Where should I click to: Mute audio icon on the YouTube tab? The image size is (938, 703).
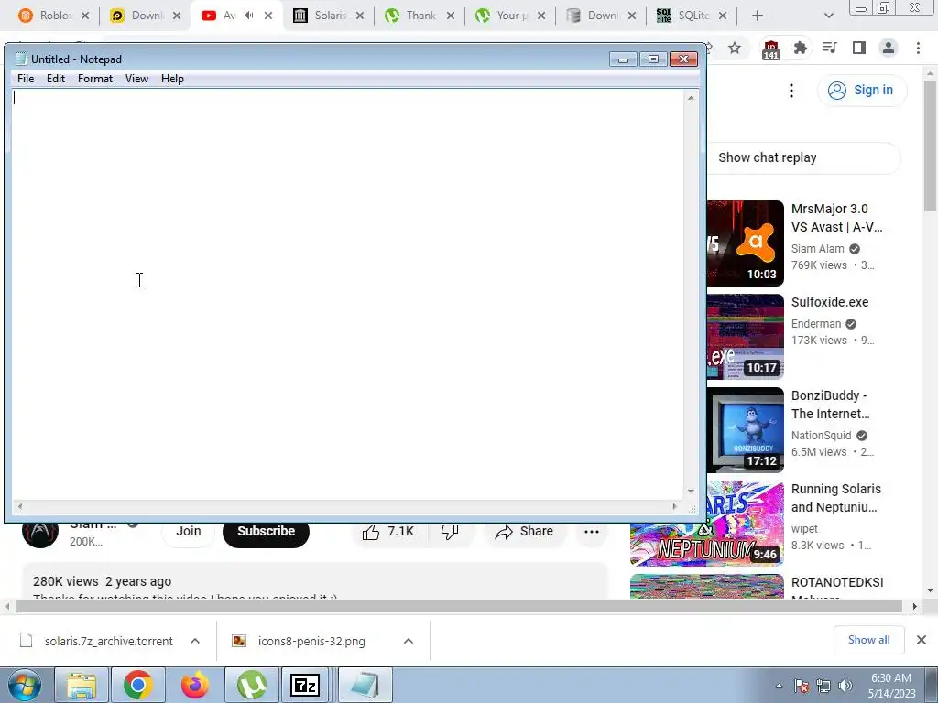(x=249, y=16)
